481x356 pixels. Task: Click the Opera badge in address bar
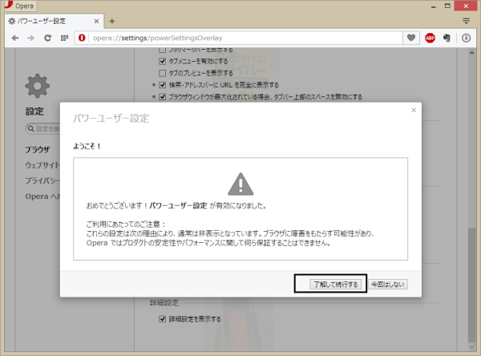[82, 38]
